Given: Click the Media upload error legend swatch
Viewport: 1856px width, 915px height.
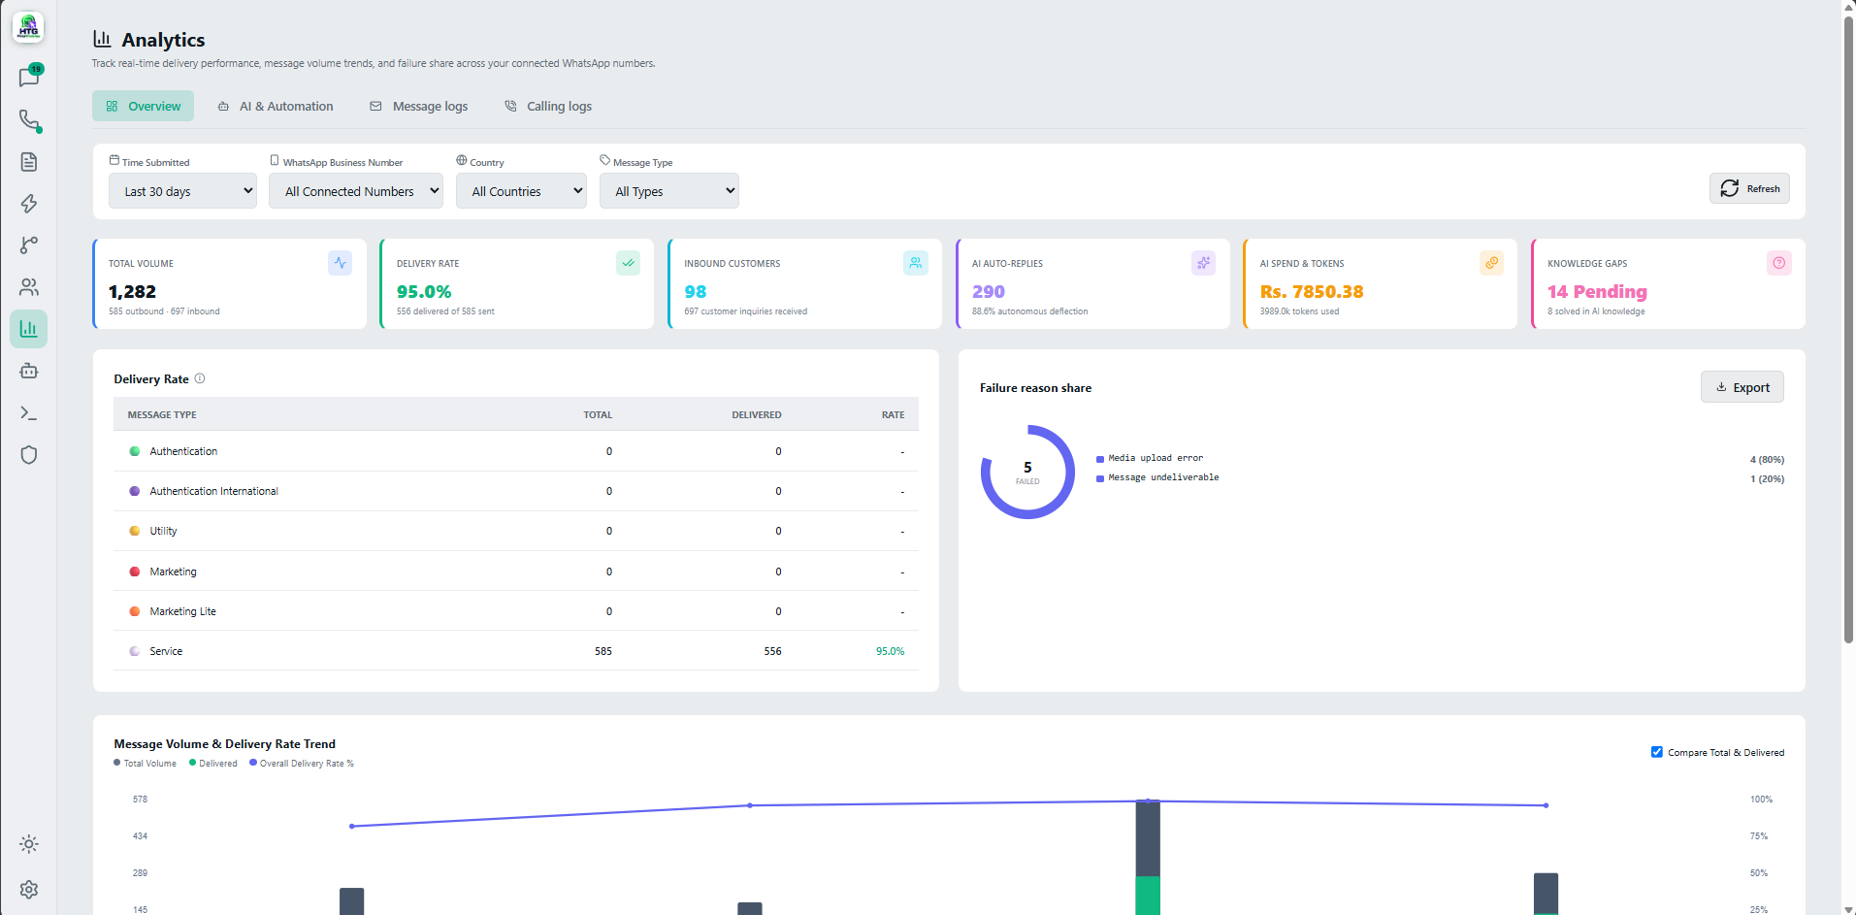Looking at the screenshot, I should (x=1100, y=459).
